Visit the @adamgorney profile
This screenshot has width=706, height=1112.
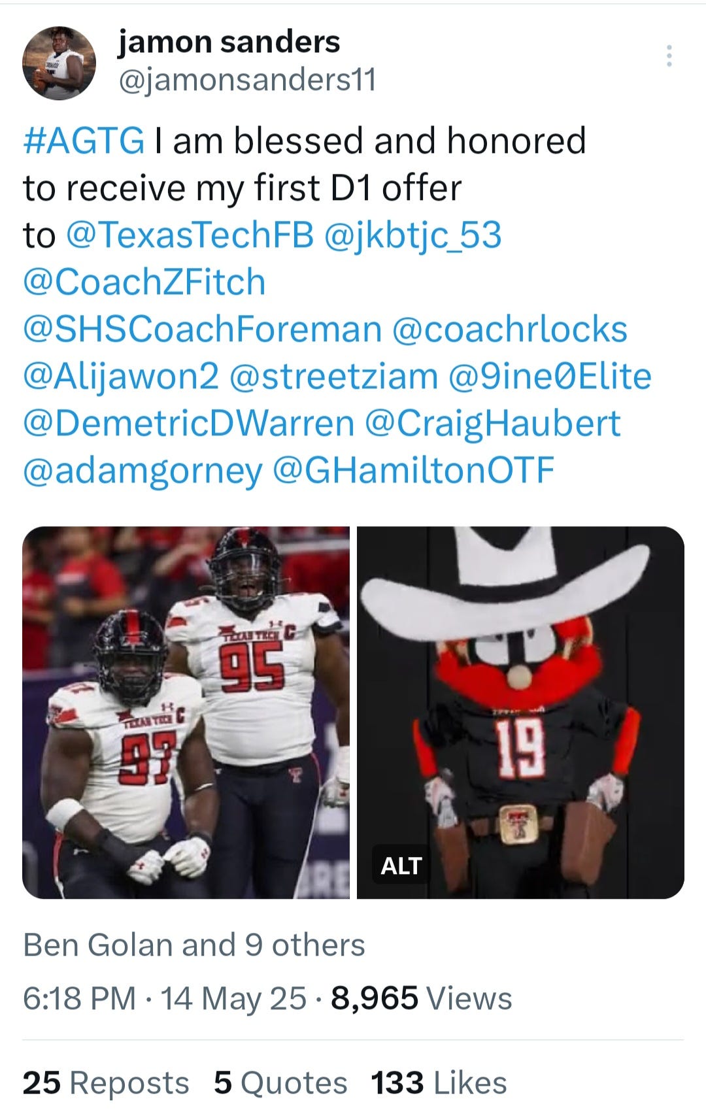143,471
